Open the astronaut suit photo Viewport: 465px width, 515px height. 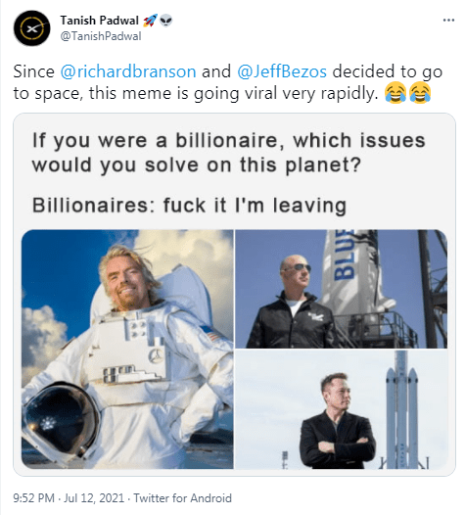127,350
